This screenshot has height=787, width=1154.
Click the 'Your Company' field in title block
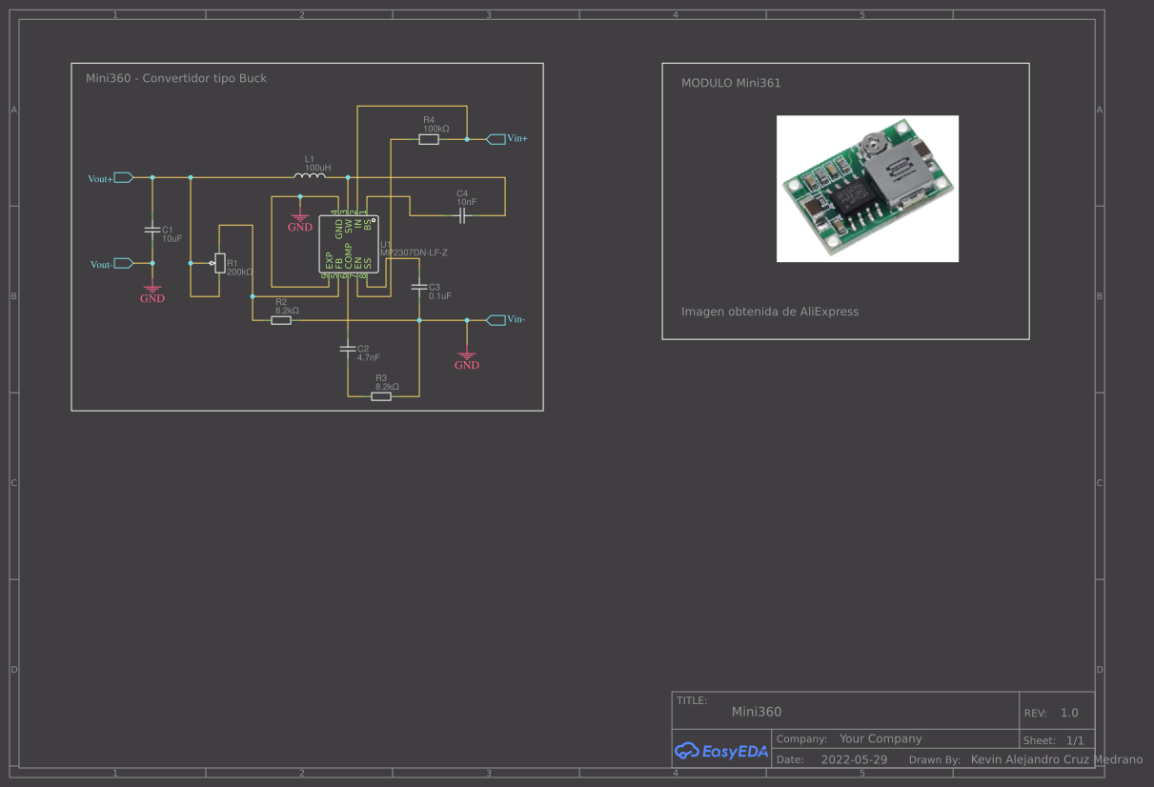881,738
